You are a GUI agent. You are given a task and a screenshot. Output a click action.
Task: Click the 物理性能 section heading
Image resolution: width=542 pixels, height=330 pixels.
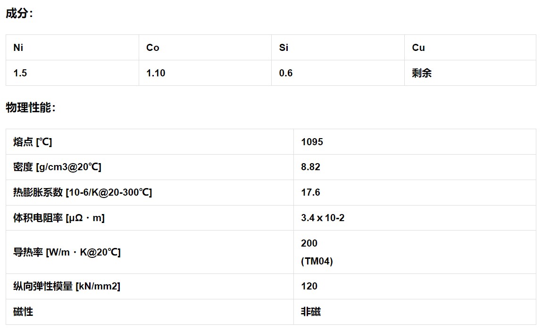click(31, 108)
